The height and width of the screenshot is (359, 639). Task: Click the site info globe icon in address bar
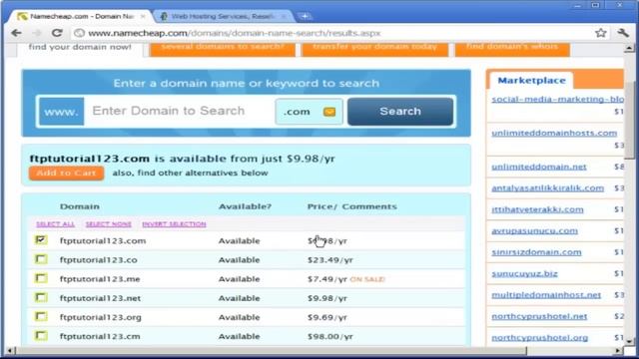[x=80, y=33]
